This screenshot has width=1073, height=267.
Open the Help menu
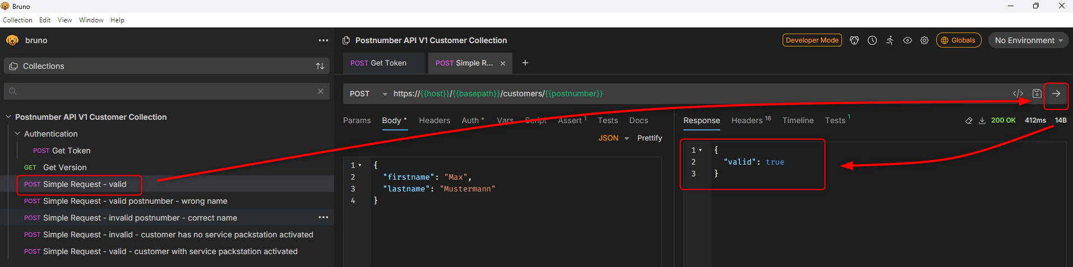coord(117,20)
